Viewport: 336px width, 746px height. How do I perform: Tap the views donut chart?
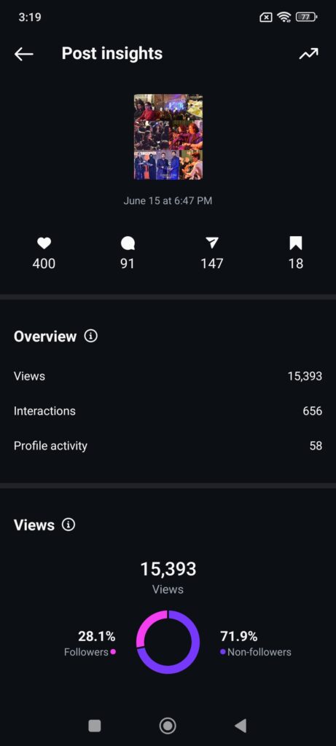tap(168, 642)
